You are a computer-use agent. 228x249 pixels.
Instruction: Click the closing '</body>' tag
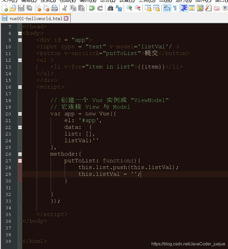tap(35, 221)
